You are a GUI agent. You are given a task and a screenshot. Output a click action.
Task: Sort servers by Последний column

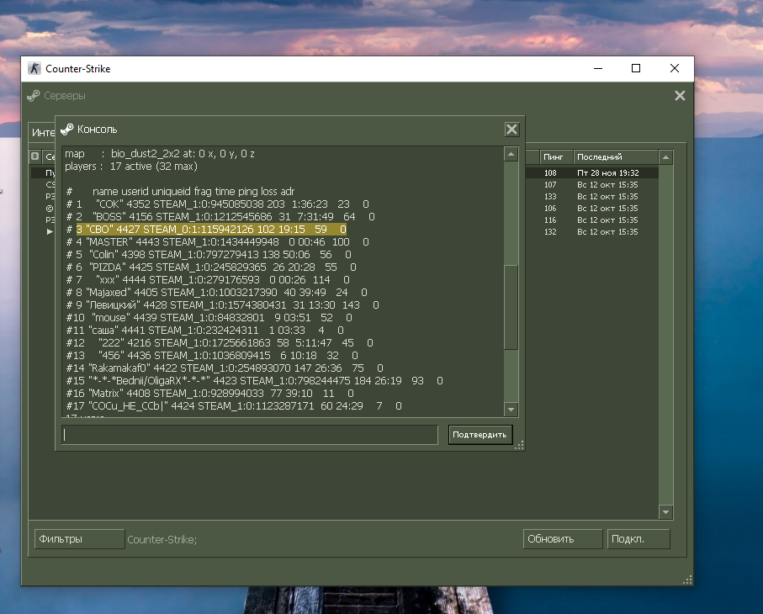614,156
